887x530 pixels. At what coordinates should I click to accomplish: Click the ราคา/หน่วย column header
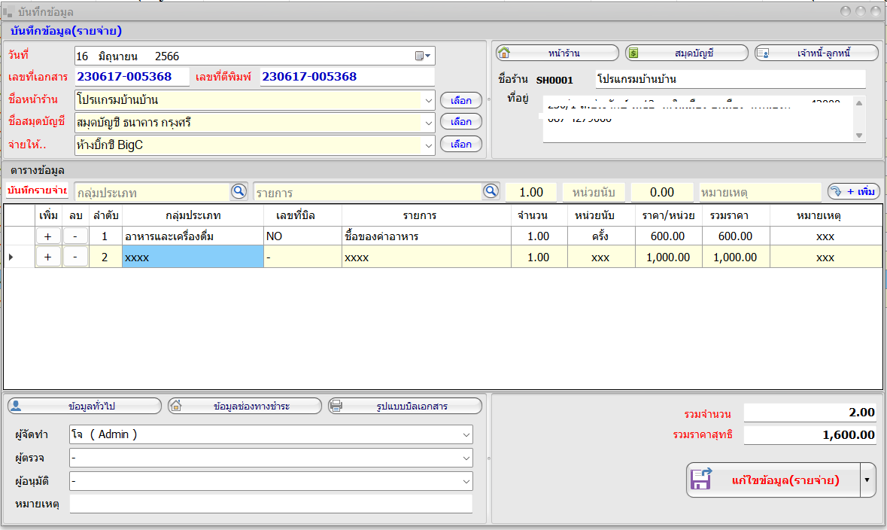(668, 216)
